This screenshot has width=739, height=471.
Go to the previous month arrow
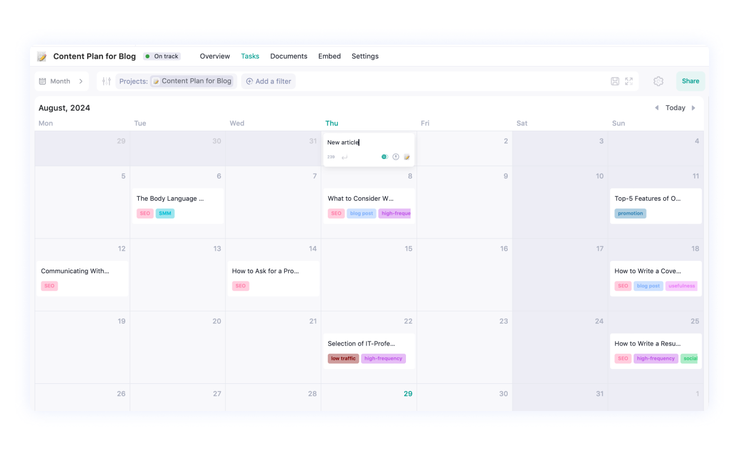click(657, 108)
